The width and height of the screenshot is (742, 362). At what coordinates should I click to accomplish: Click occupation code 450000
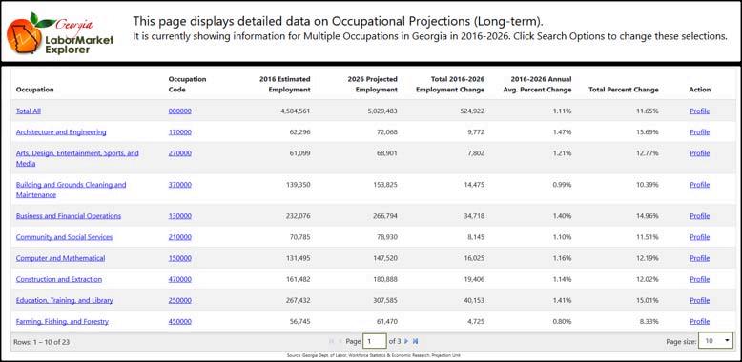(180, 321)
